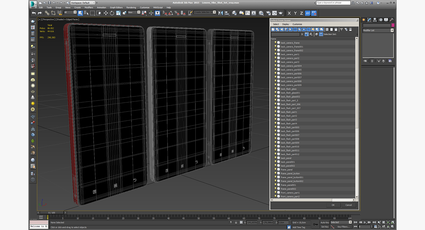Open Select by Name tool

pos(86,13)
